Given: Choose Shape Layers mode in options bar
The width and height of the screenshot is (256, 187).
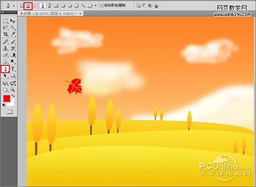Looking at the screenshot, I should [x=22, y=6].
